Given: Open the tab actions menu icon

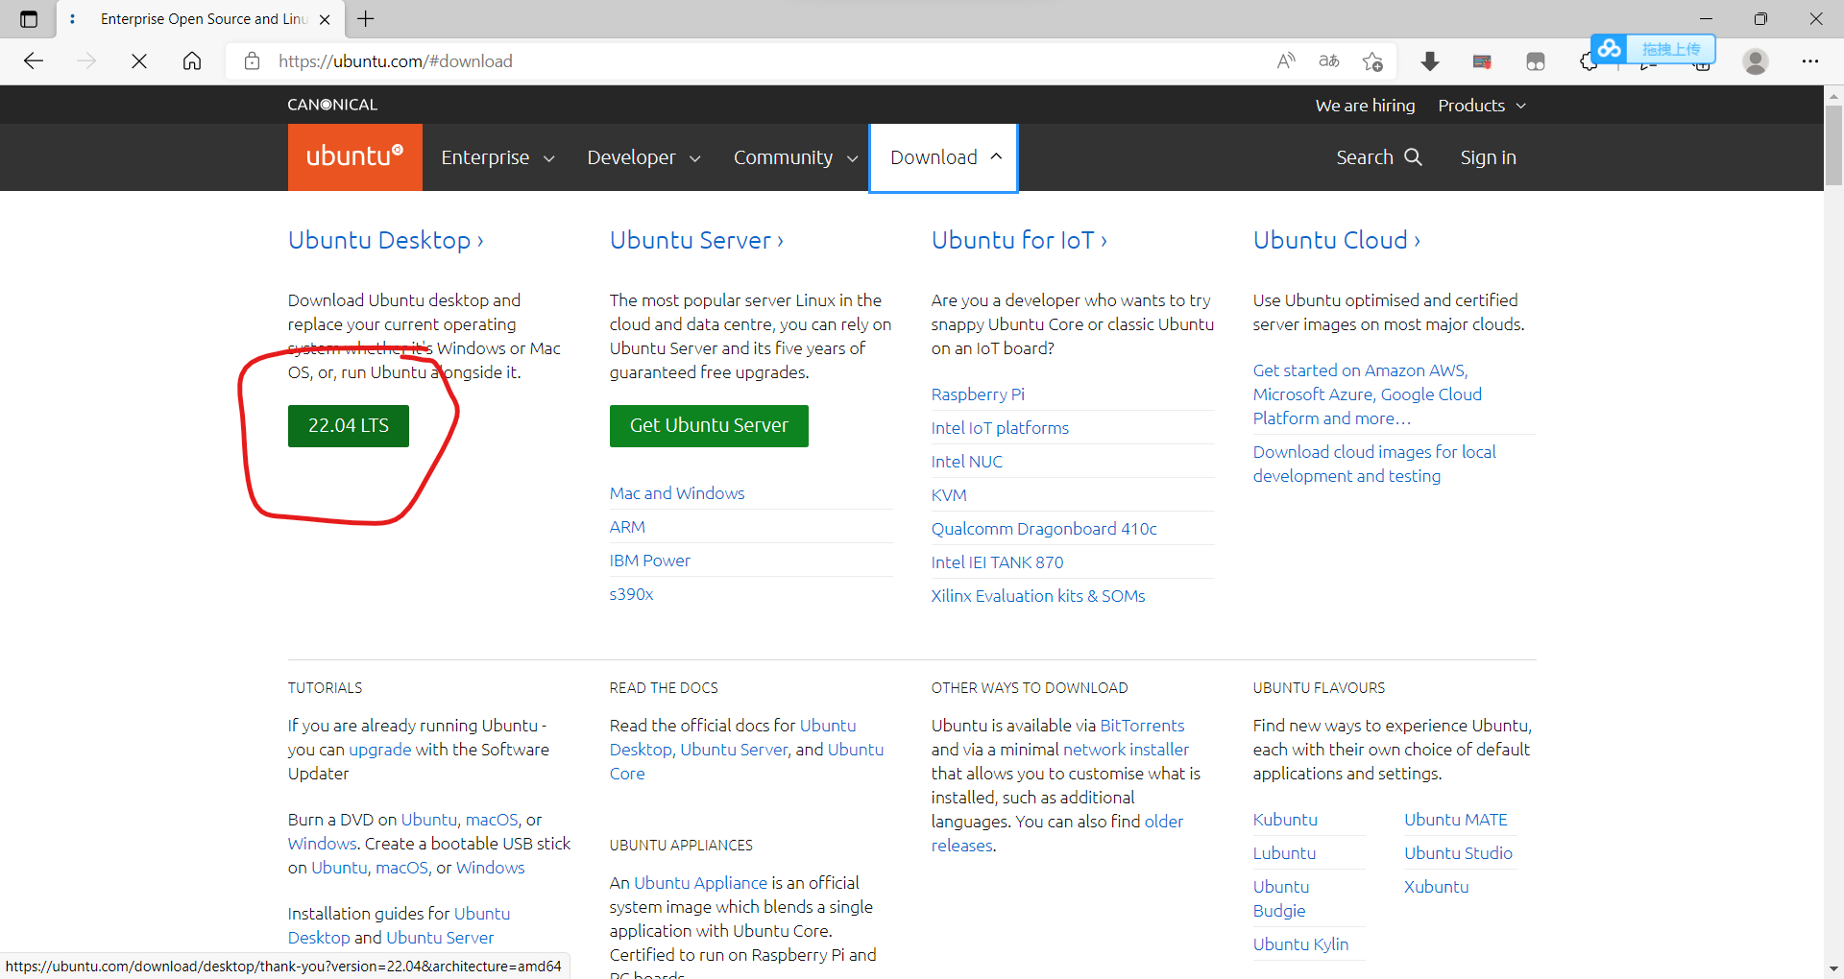Looking at the screenshot, I should tap(29, 19).
